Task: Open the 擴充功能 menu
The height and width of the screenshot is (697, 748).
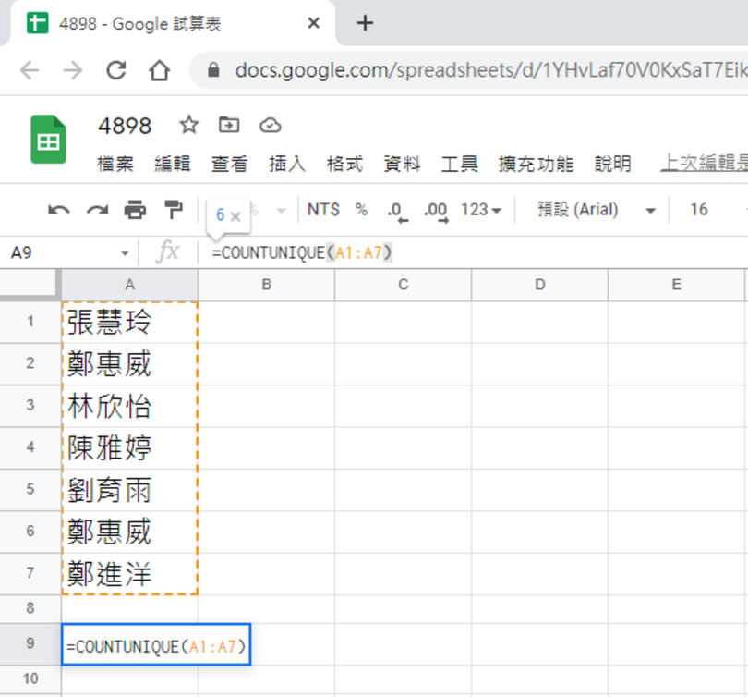Action: pos(536,164)
